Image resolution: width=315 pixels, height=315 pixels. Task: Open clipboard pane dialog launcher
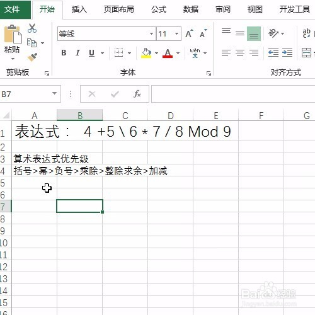click(x=47, y=73)
